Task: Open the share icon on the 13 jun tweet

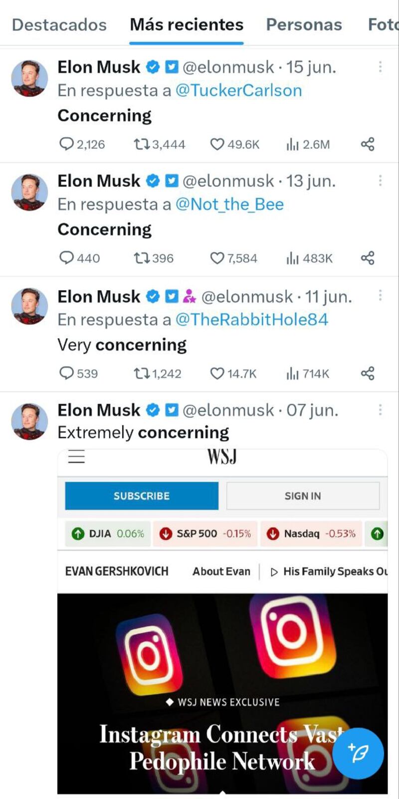Action: (x=368, y=258)
